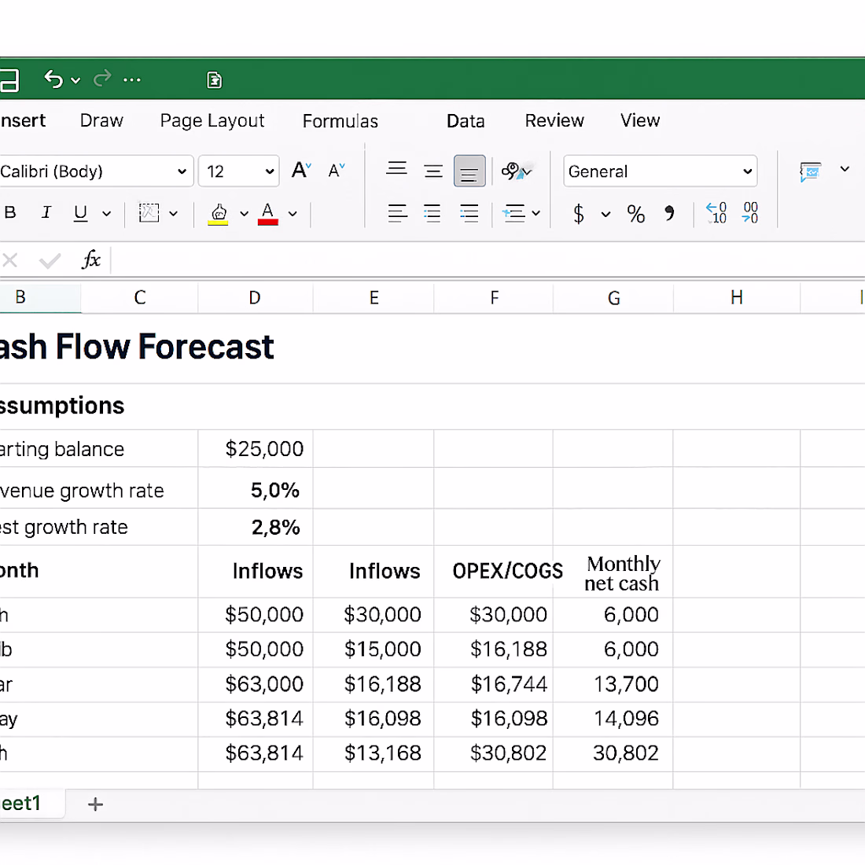This screenshot has height=865, width=865.
Task: Toggle Underline formatting
Action: point(80,213)
